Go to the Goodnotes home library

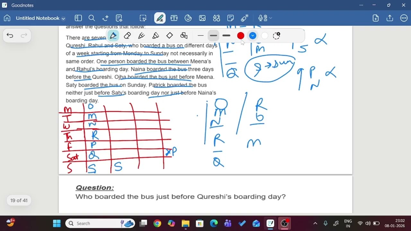click(7, 18)
